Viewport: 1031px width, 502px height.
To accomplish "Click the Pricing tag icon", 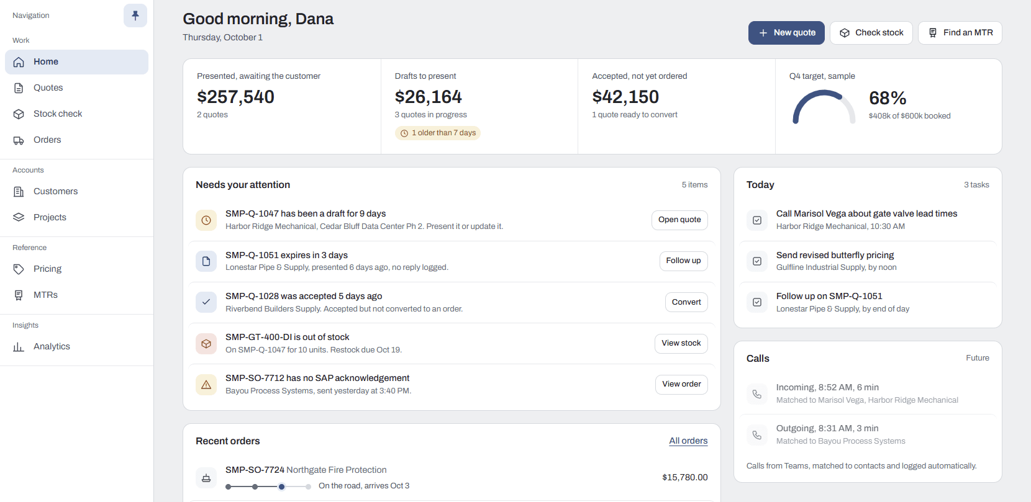I will coord(19,269).
